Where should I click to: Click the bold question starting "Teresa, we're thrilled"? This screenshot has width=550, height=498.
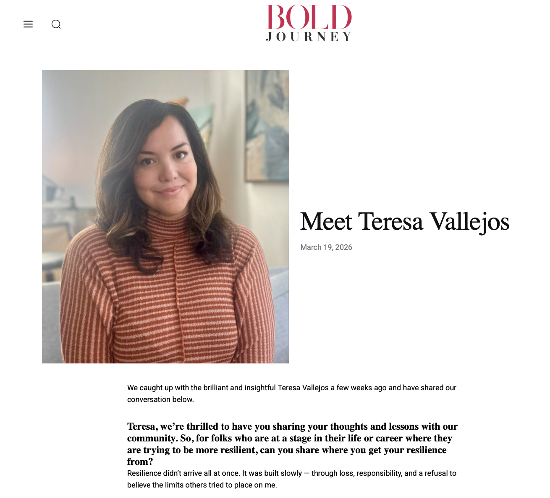coord(292,427)
